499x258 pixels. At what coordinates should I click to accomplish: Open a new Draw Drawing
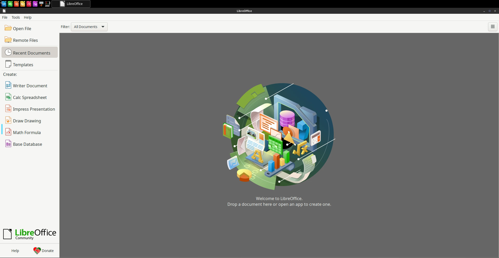pyautogui.click(x=27, y=121)
